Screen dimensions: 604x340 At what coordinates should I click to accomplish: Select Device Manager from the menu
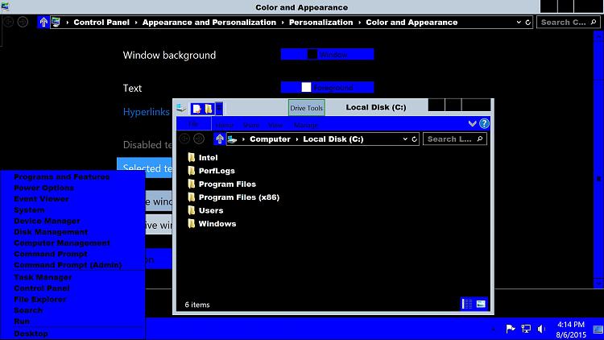coord(47,221)
